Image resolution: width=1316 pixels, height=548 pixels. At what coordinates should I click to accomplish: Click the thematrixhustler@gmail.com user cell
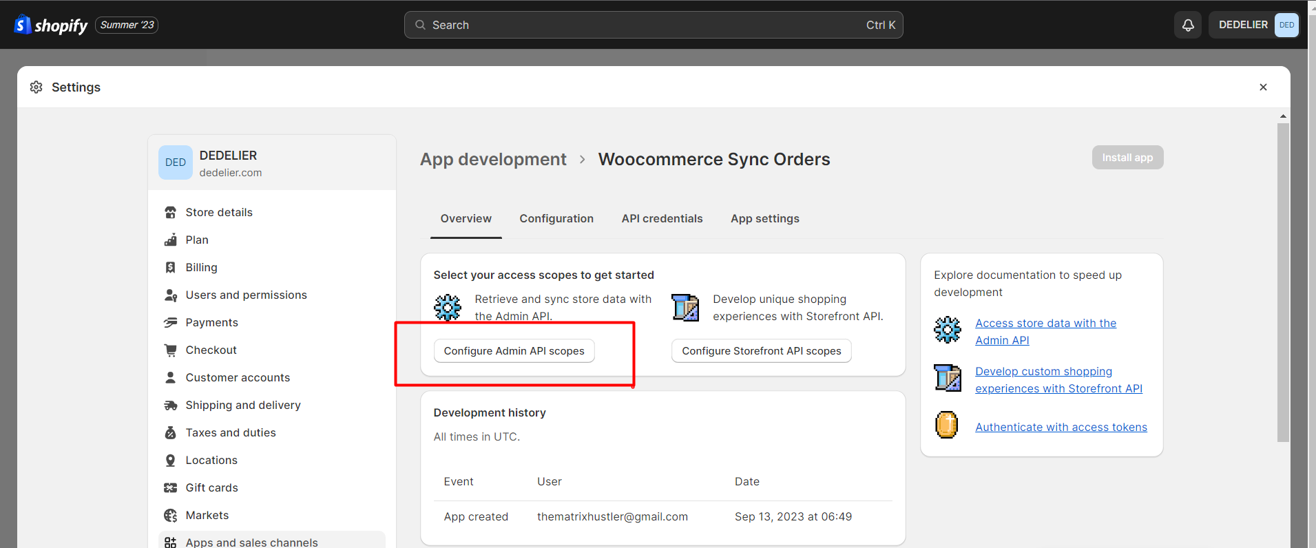click(612, 516)
